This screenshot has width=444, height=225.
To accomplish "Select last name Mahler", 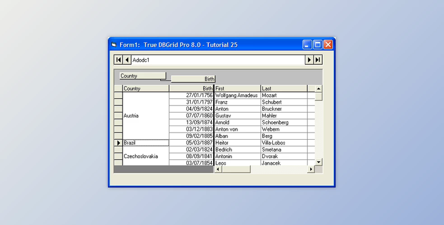I will 284,116.
